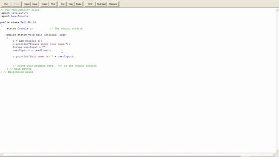Viewport: 279px width, 157px height.
Task: Click the 'public static void main' method header
Action: [x=37, y=35]
